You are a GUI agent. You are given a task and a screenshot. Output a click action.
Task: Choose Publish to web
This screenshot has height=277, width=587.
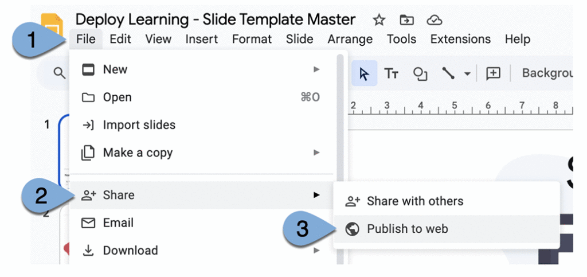407,229
